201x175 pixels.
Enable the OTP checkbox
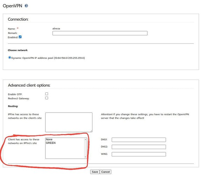pyautogui.click(x=47, y=94)
